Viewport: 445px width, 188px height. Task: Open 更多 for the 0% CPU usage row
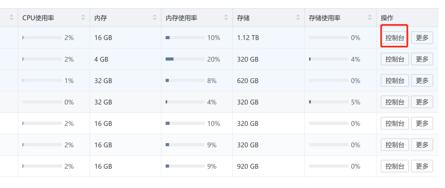point(422,102)
